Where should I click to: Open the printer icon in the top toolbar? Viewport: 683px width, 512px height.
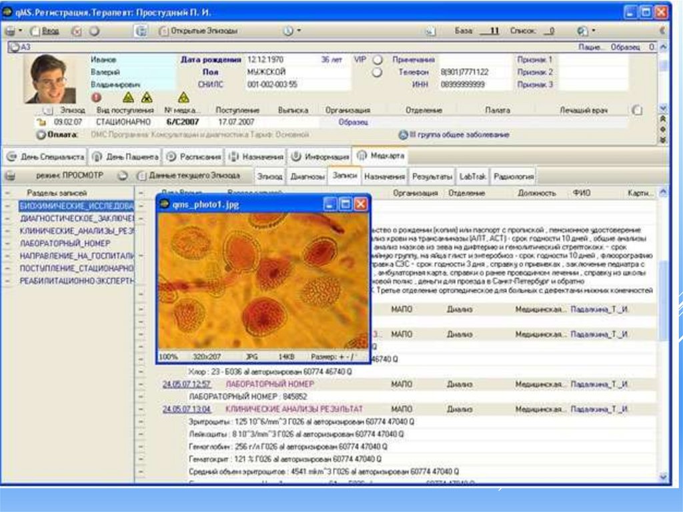click(x=10, y=31)
